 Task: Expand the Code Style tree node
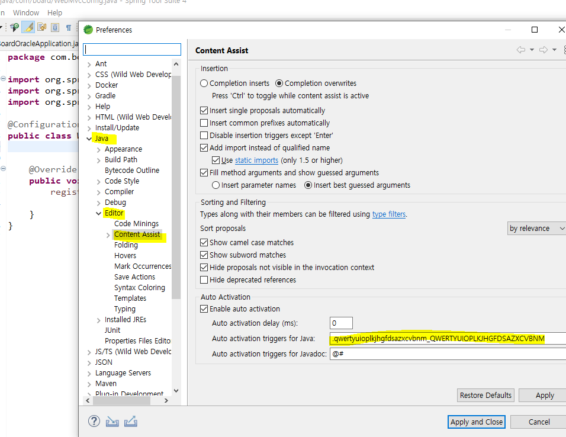click(98, 182)
